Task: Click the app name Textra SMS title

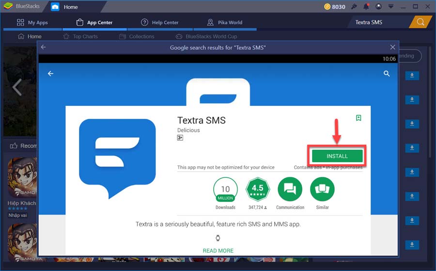Action: click(x=202, y=120)
